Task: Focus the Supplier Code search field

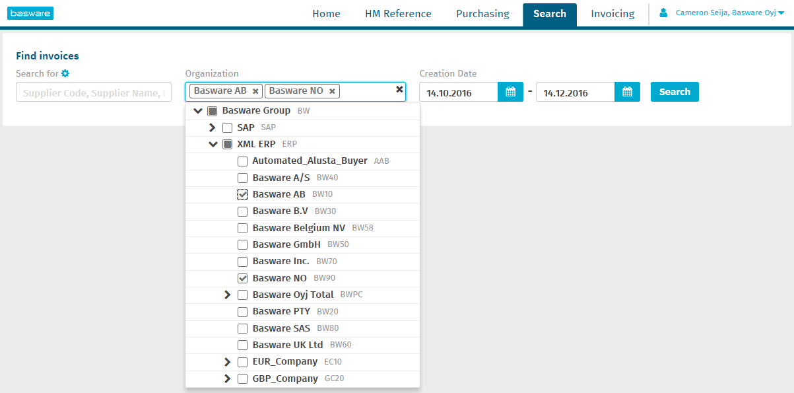Action: click(94, 92)
